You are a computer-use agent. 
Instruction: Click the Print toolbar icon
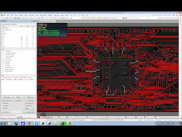tap(10, 18)
